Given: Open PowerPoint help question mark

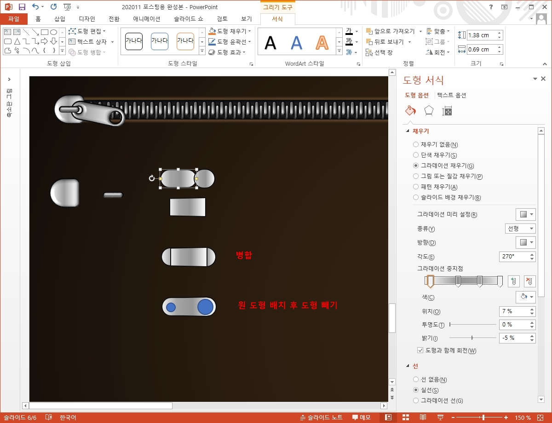Looking at the screenshot, I should (x=491, y=7).
